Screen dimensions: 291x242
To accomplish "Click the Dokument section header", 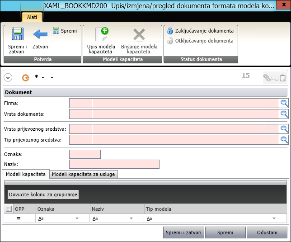I will (145, 92).
